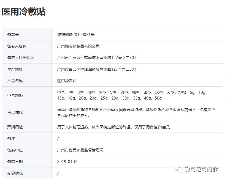Click the product name value 医用冷敷贴
Screen dimensions: 225x179
[67, 81]
